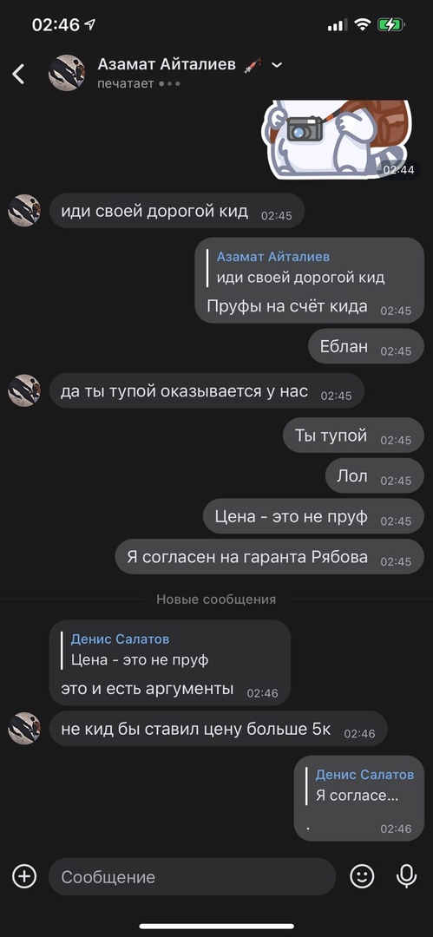
Task: Open the plus attachment button
Action: click(x=24, y=876)
